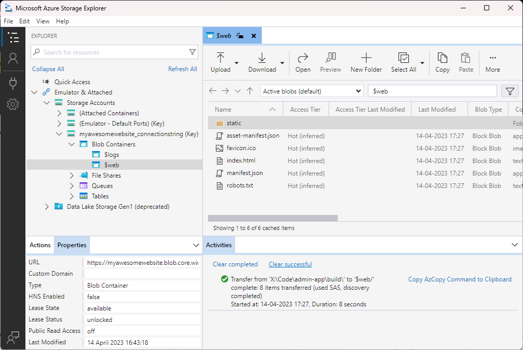
Task: Create a New Folder from toolbar
Action: point(366,62)
